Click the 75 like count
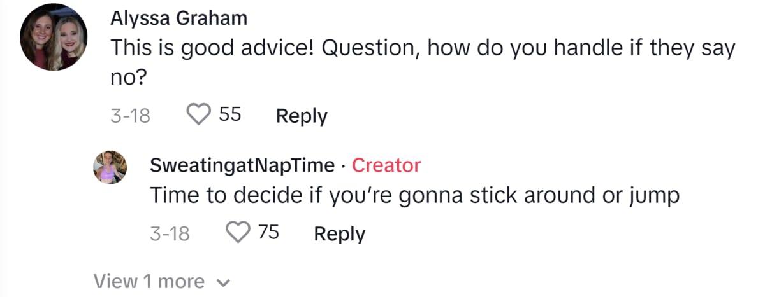Image resolution: width=765 pixels, height=297 pixels. (268, 233)
